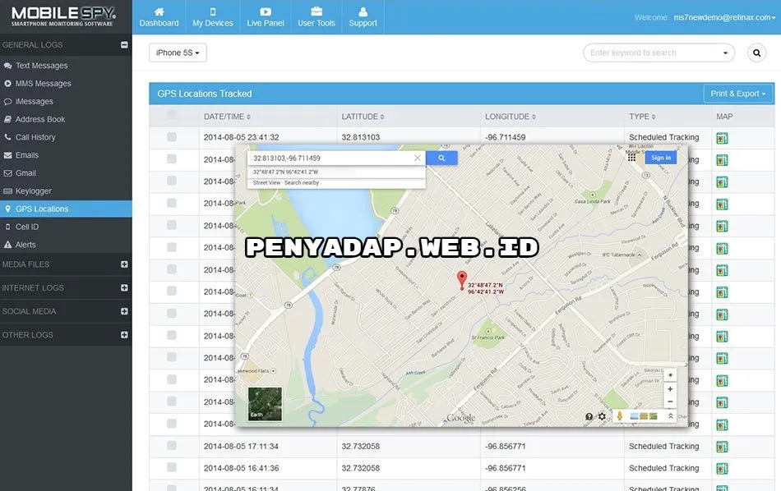Open the Dashboard home tab
Image resolution: width=781 pixels, height=491 pixels.
click(x=159, y=17)
